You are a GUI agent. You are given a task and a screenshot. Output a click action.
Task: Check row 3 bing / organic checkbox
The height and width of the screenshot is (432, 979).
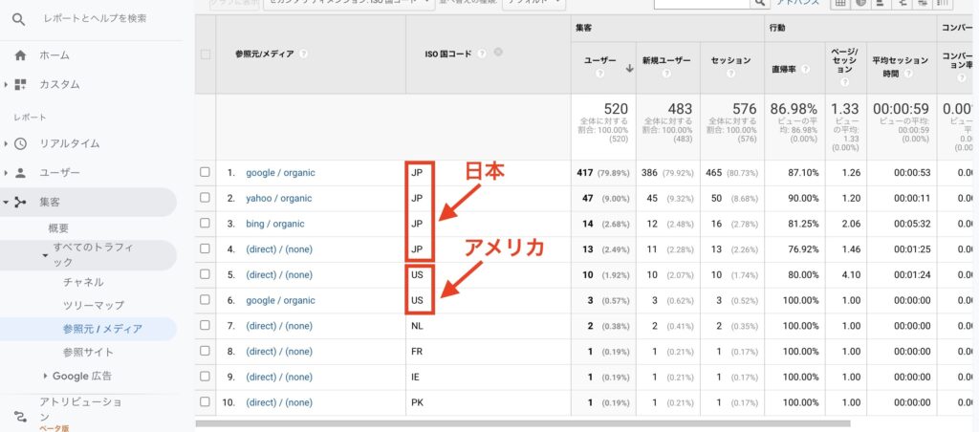[x=205, y=223]
